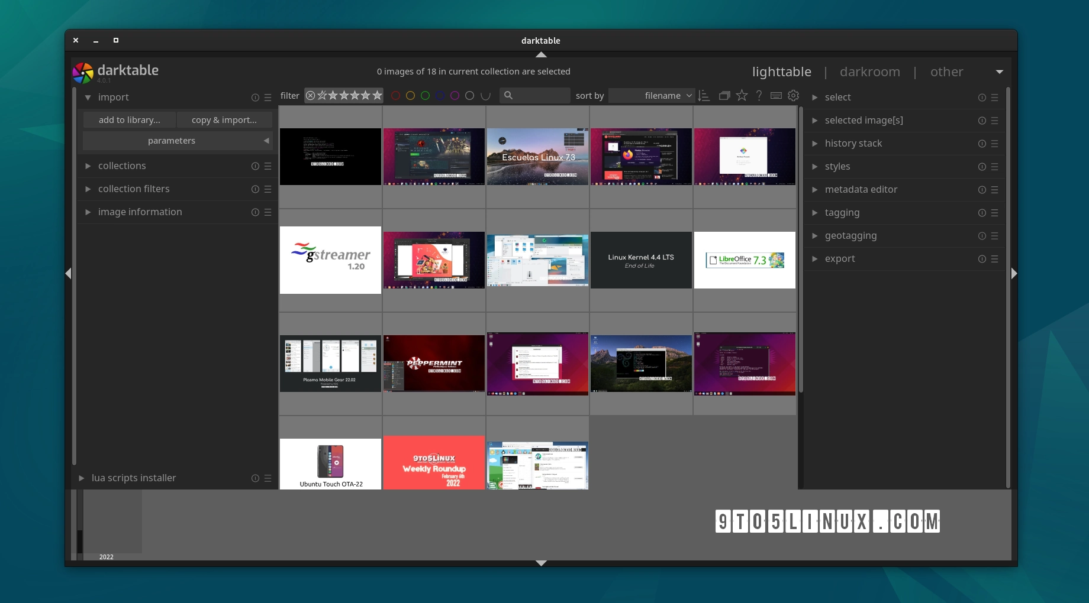Click the help question mark icon
Viewport: 1089px width, 603px height.
pyautogui.click(x=759, y=95)
